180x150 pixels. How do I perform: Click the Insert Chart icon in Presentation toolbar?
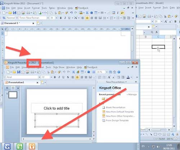[78, 72]
